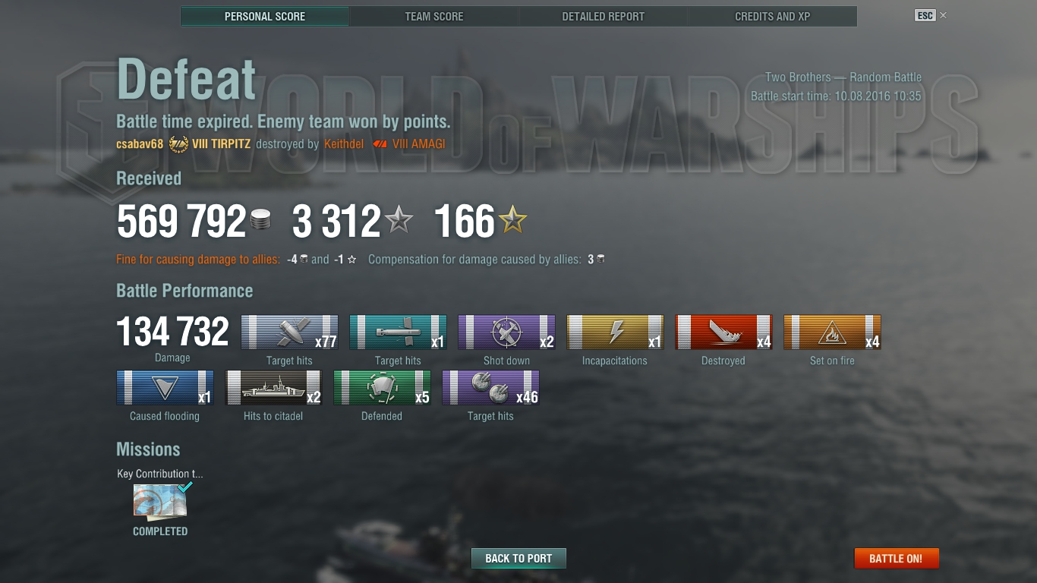Select the green Defended x5 ribbon

382,388
